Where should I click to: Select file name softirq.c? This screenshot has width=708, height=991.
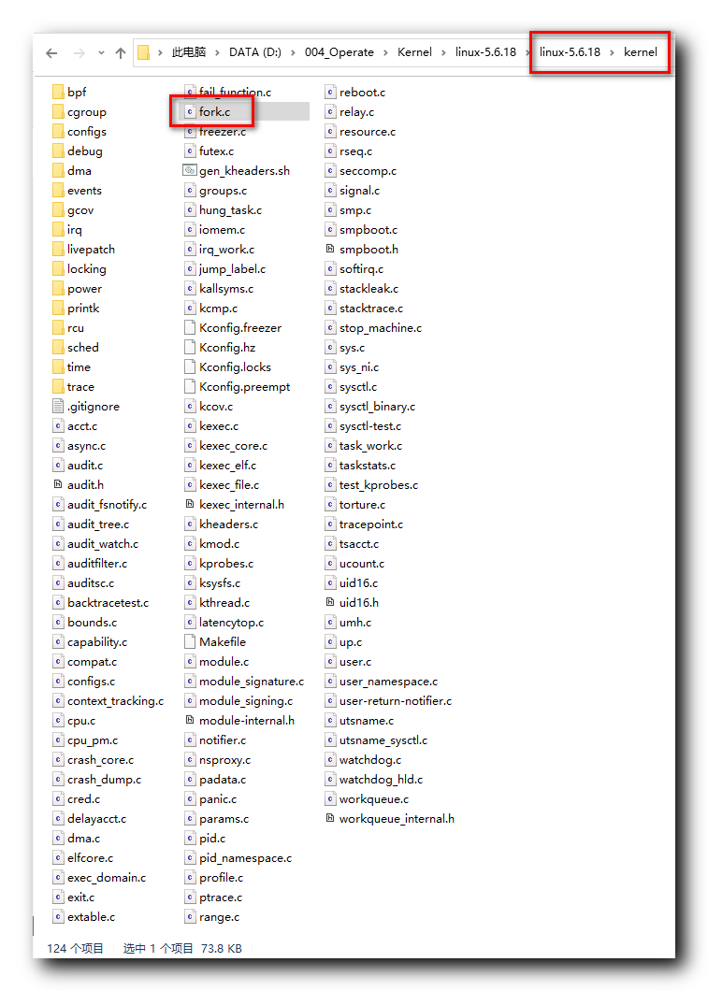click(362, 269)
